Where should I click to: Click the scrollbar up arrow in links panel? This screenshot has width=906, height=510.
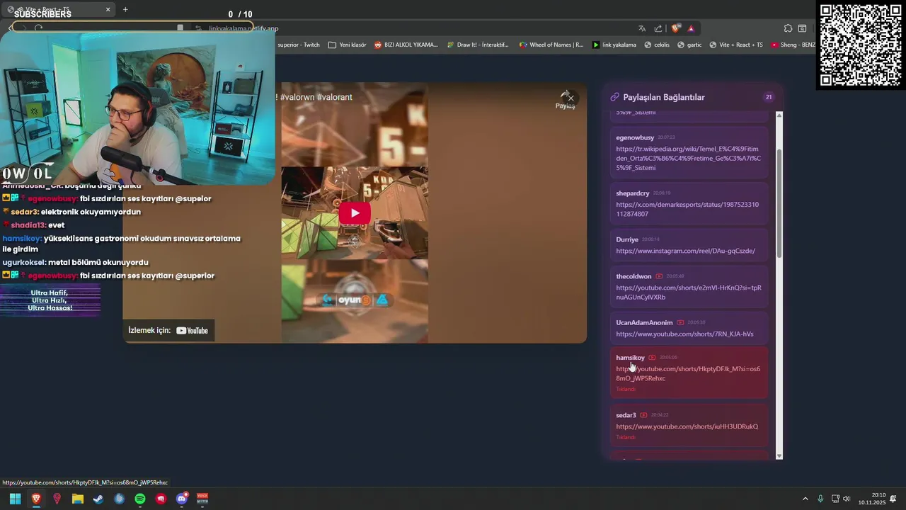779,115
